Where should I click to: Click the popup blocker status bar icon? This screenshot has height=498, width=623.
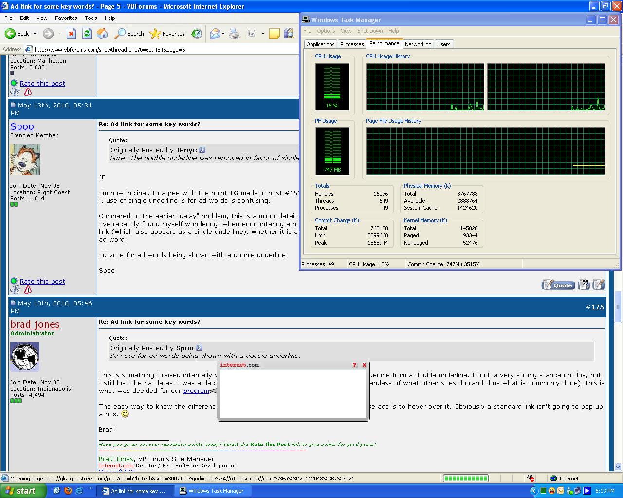(531, 478)
